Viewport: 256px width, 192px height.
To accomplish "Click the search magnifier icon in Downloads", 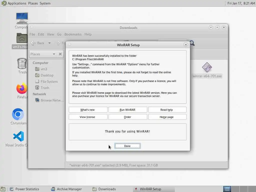I will click(192, 43).
